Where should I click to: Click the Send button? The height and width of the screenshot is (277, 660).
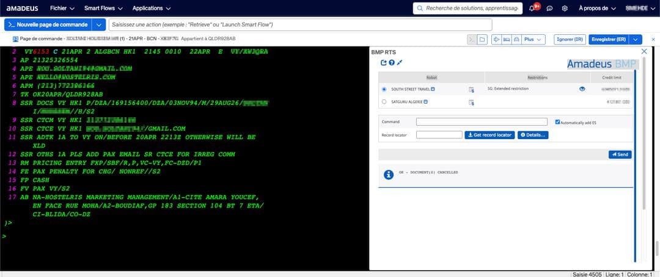click(620, 155)
